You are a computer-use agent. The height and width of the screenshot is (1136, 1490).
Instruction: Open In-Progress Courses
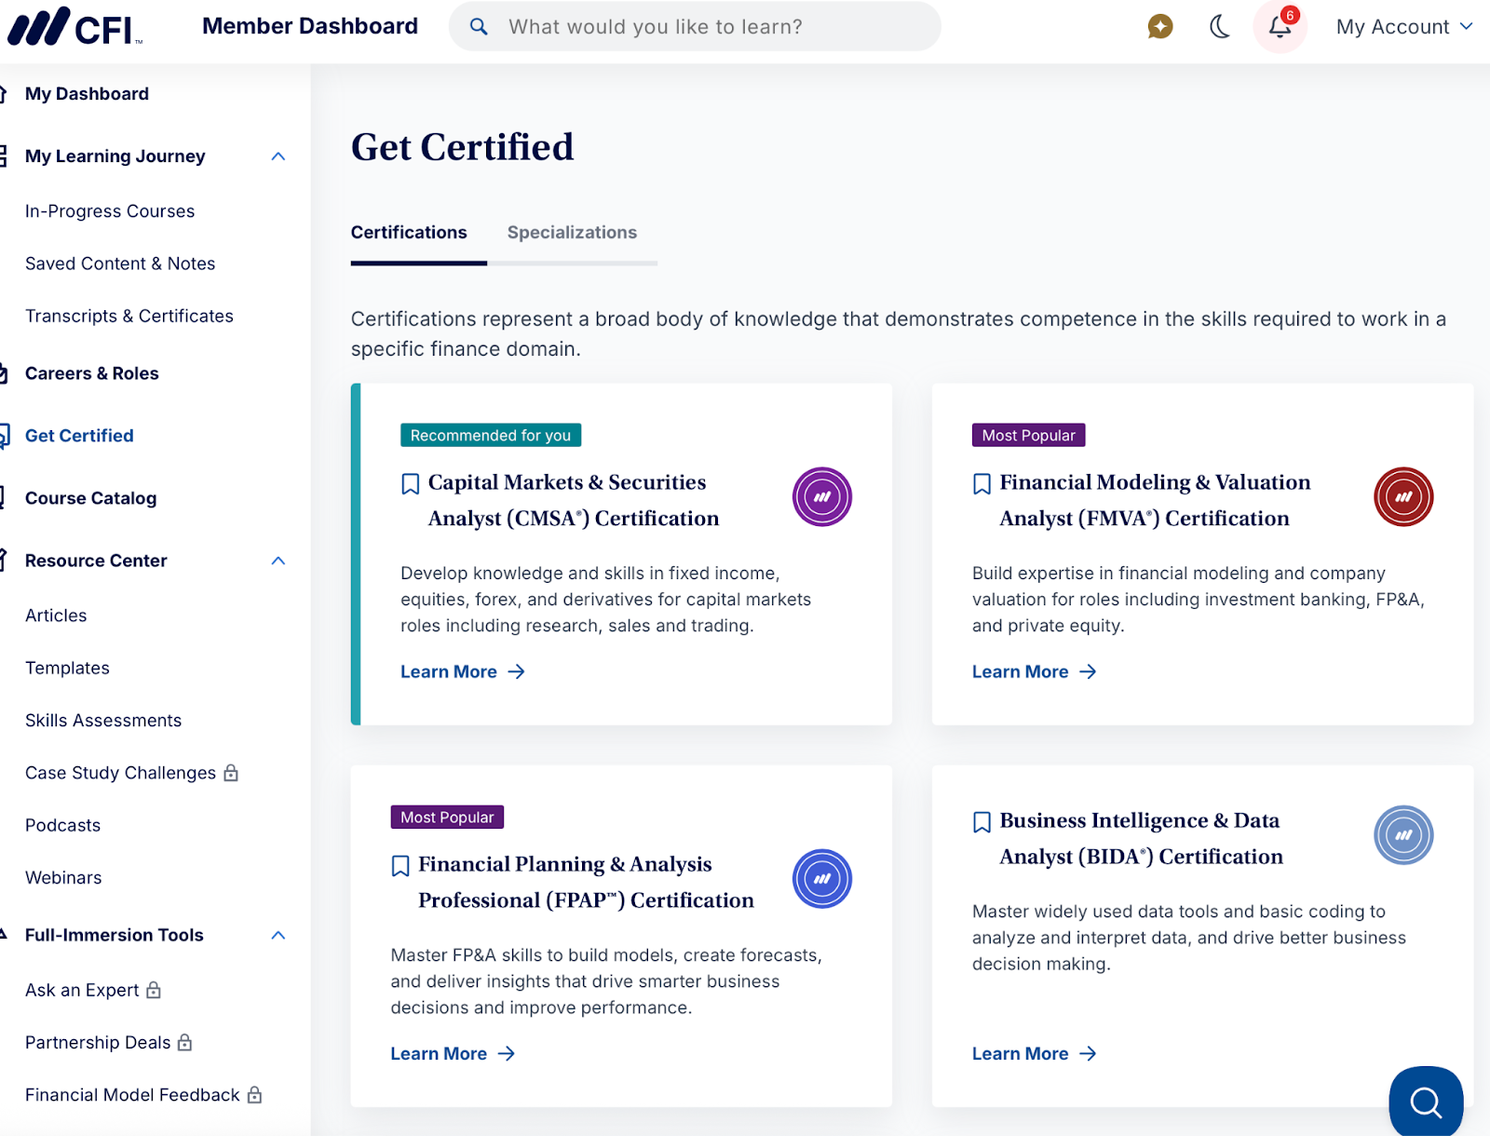[110, 211]
